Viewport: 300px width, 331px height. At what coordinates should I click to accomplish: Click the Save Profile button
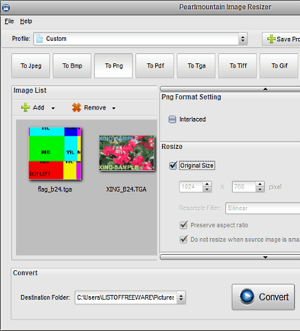click(x=281, y=39)
